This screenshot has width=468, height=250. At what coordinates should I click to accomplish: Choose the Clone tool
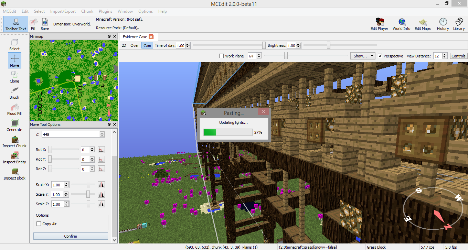pos(14,77)
